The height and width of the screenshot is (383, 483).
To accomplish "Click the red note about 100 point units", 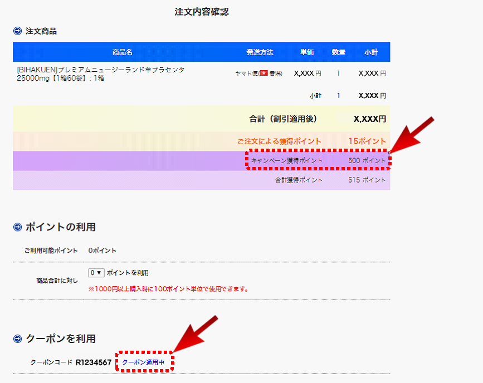I will (168, 289).
